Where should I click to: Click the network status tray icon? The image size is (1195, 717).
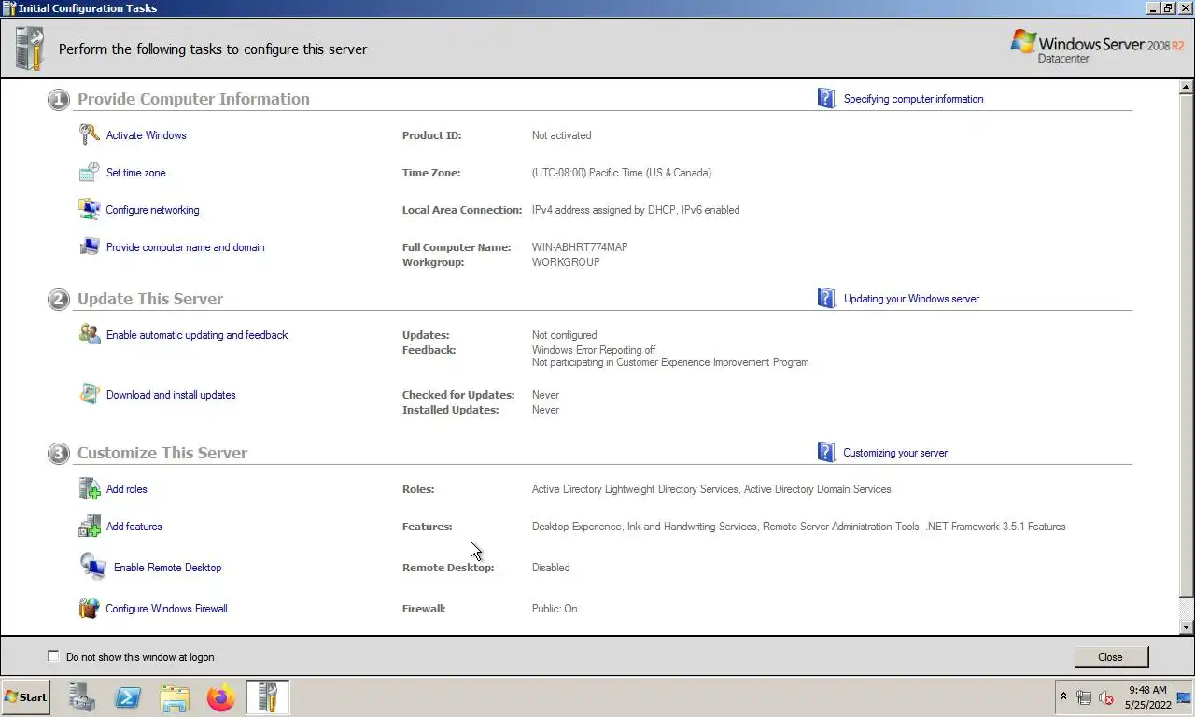1084,697
